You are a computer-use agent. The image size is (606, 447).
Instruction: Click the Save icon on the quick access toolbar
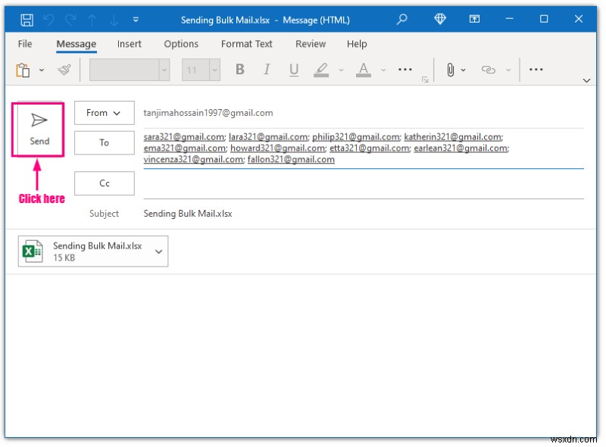(x=29, y=20)
